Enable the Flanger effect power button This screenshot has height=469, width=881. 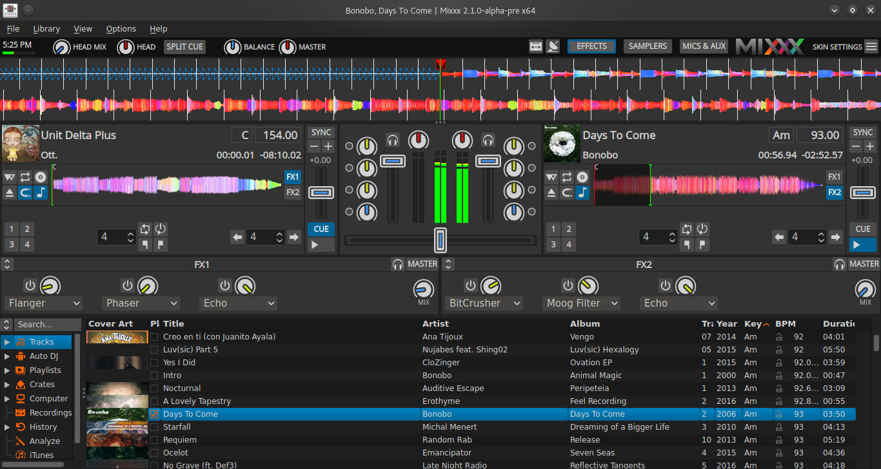30,285
